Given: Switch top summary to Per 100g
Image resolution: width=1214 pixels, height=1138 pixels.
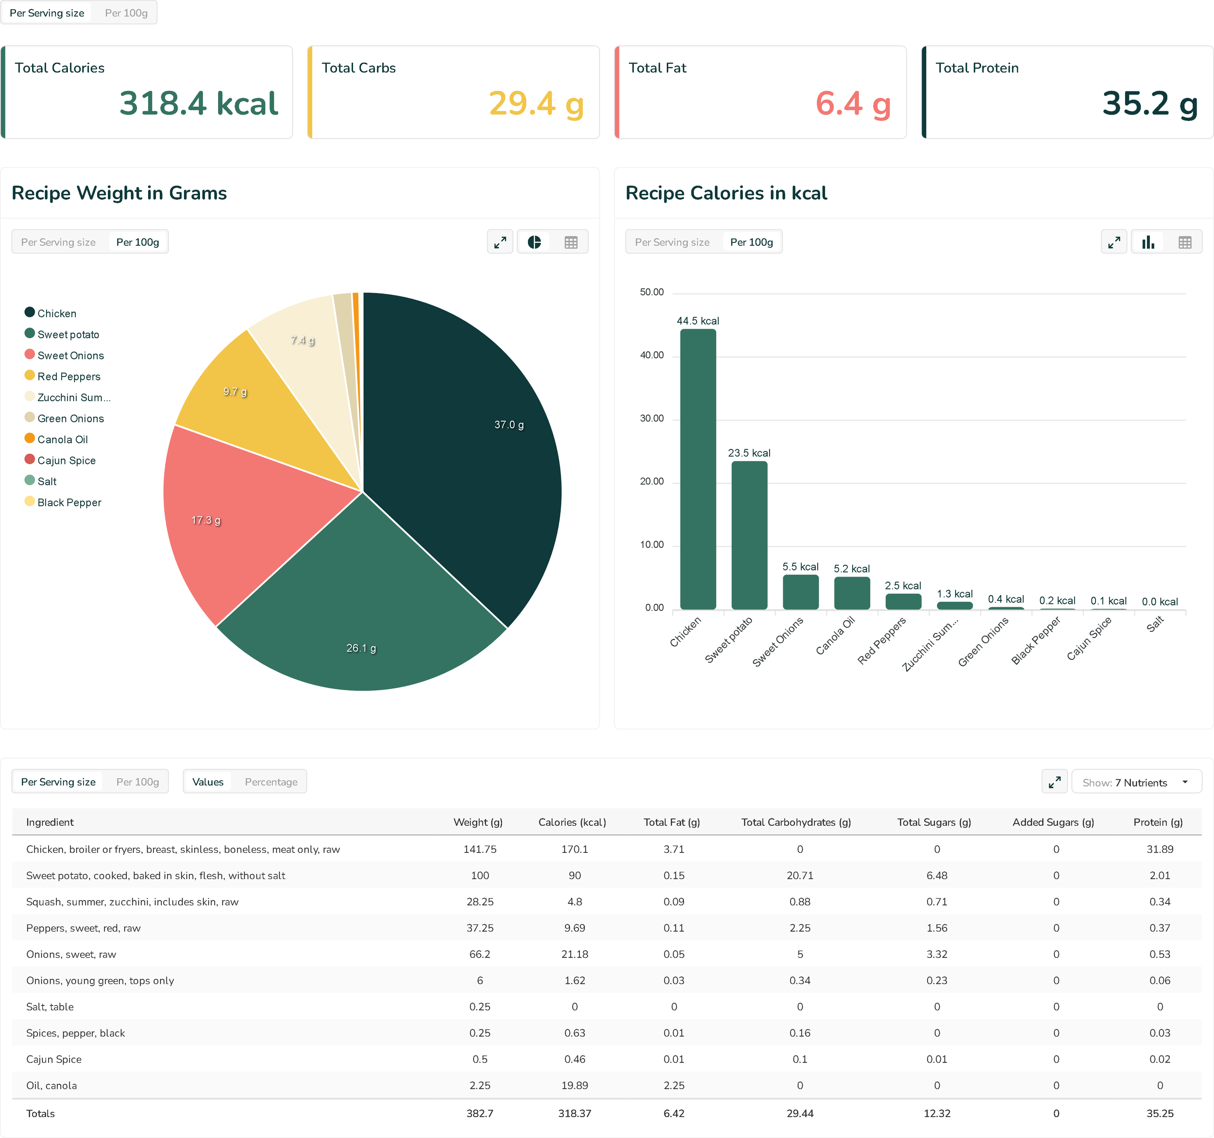Looking at the screenshot, I should 126,13.
